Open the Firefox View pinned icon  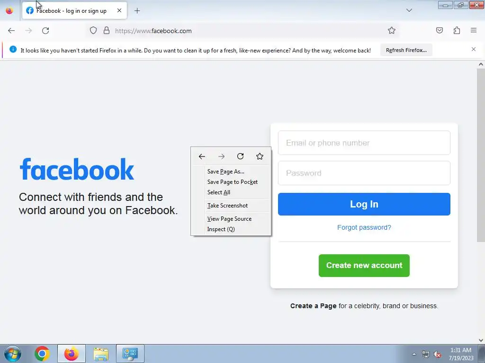[9, 10]
